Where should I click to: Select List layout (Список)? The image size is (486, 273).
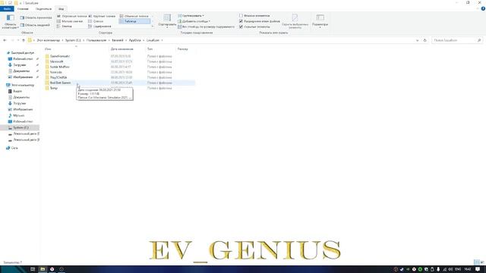(96, 21)
